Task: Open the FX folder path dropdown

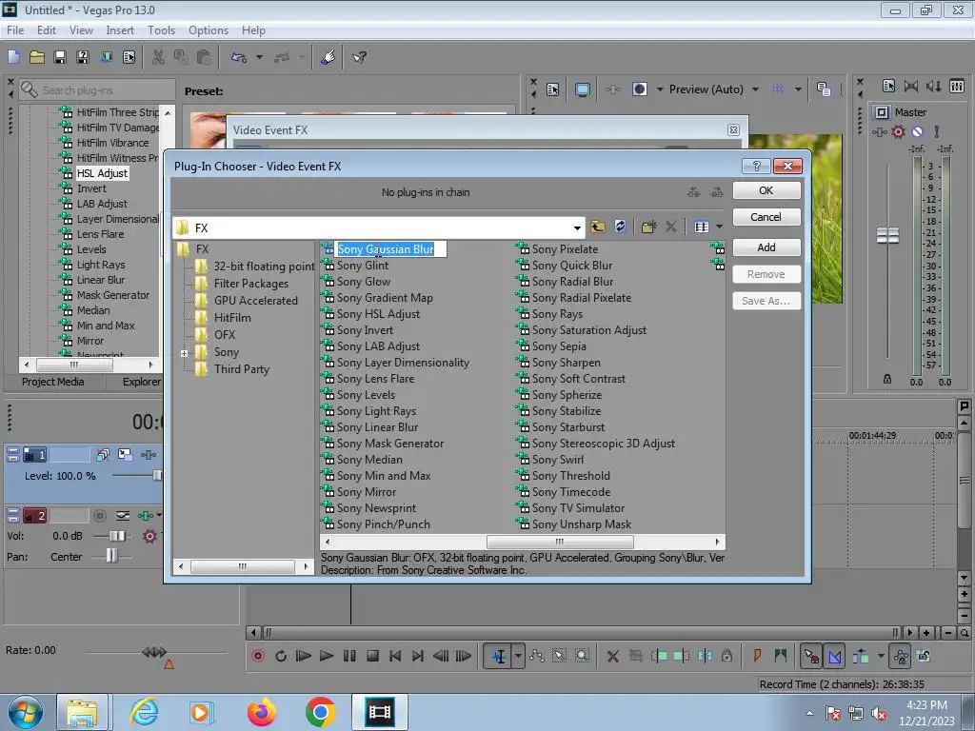Action: point(577,227)
